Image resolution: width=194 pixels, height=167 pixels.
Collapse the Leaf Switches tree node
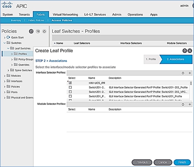click(x=8, y=48)
